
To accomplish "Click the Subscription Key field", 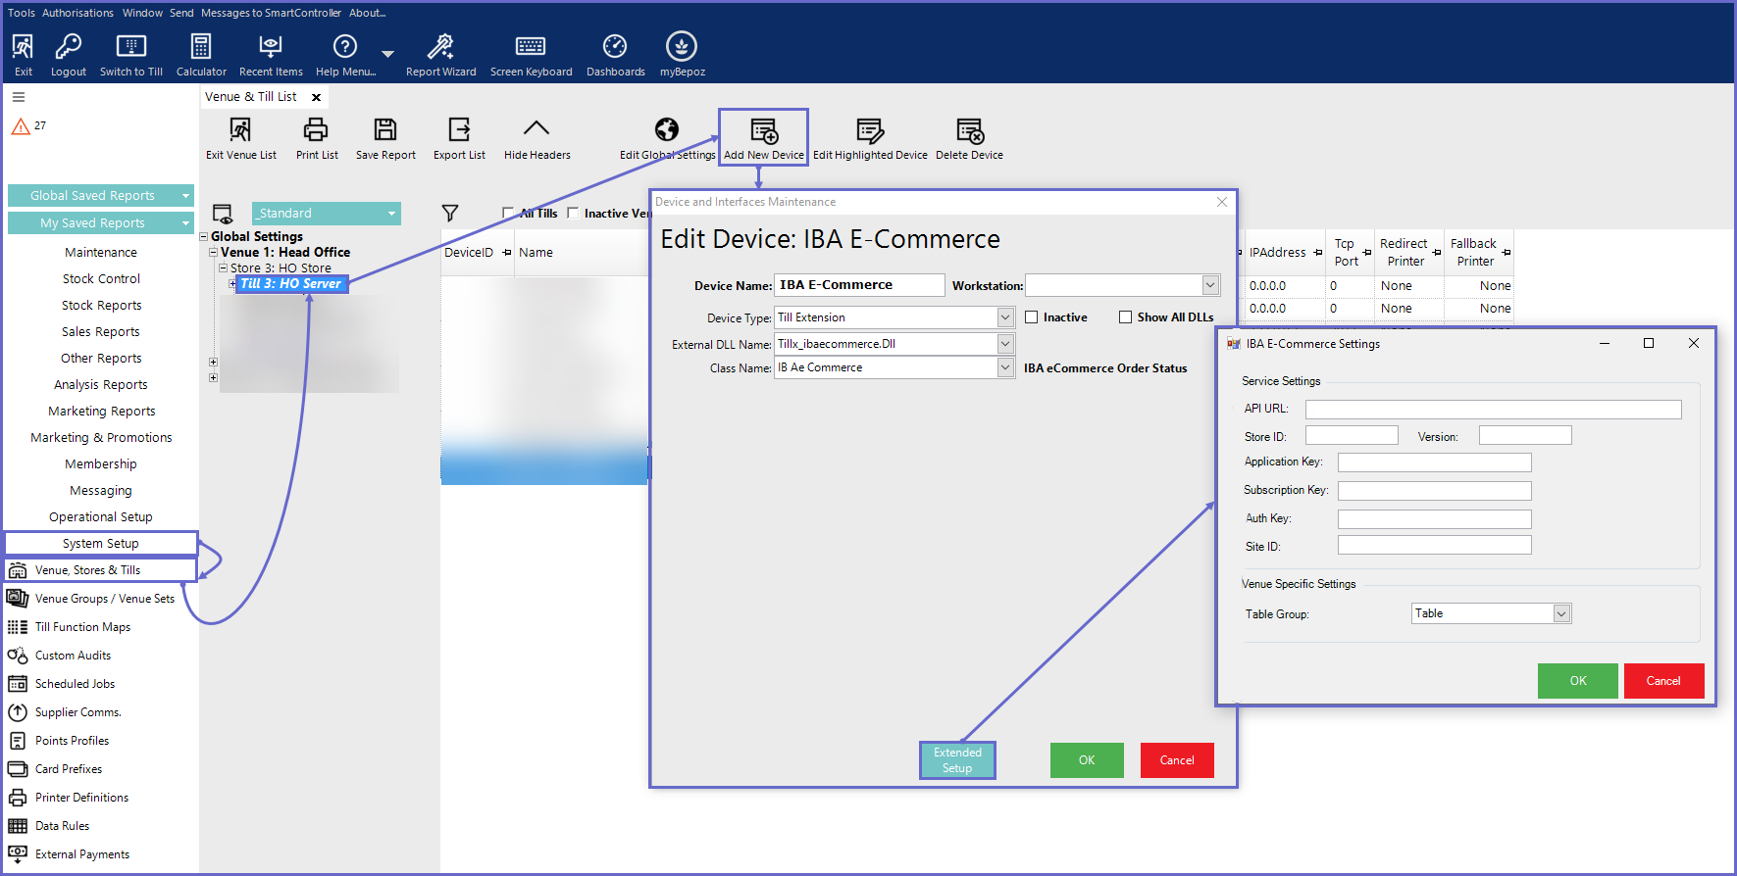I will (1434, 491).
